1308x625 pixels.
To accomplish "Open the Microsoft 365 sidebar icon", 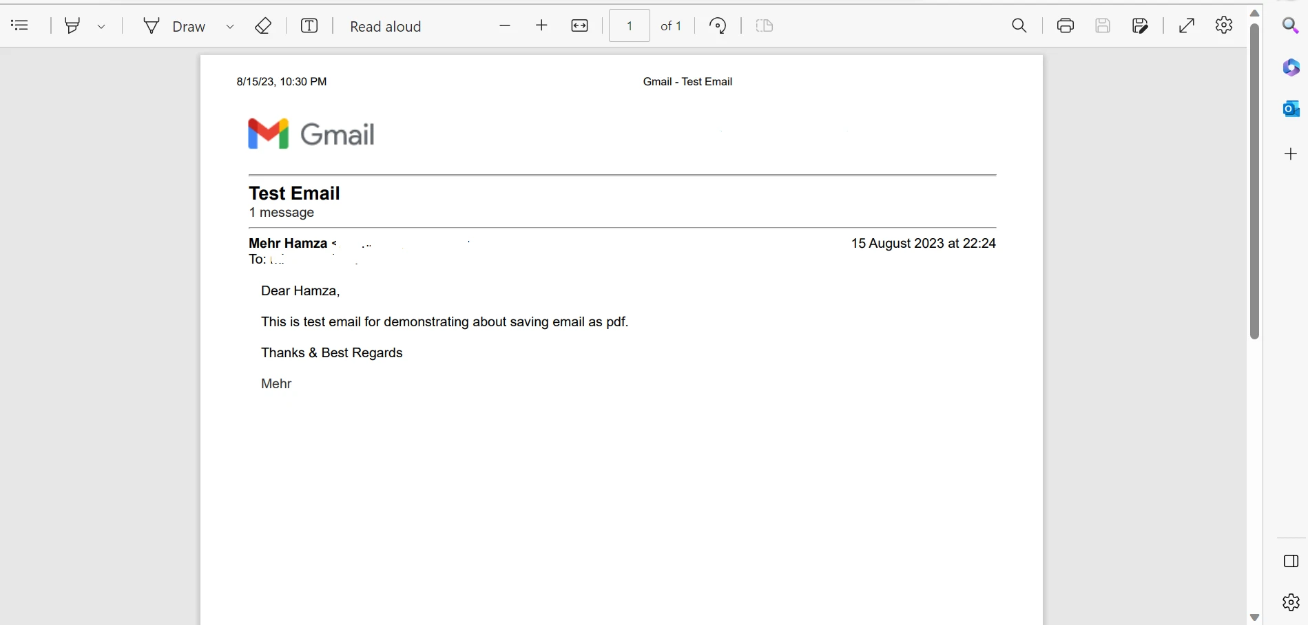I will point(1291,67).
